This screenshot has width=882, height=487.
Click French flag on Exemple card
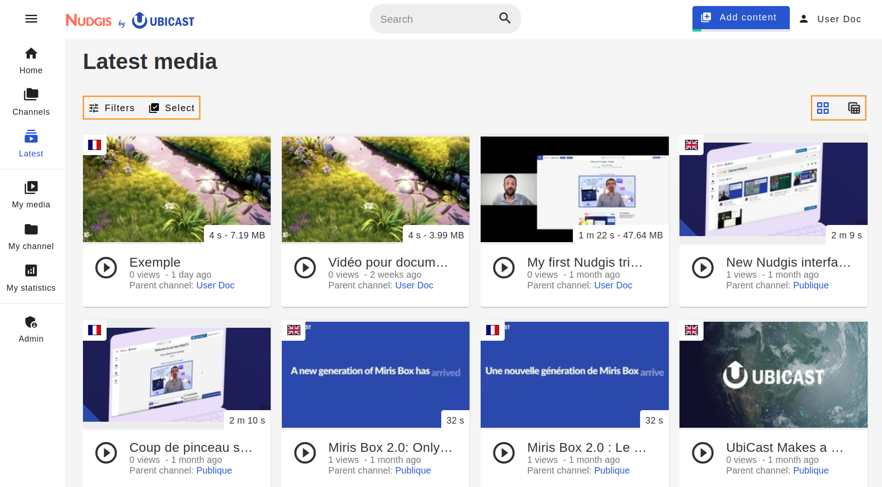point(95,145)
